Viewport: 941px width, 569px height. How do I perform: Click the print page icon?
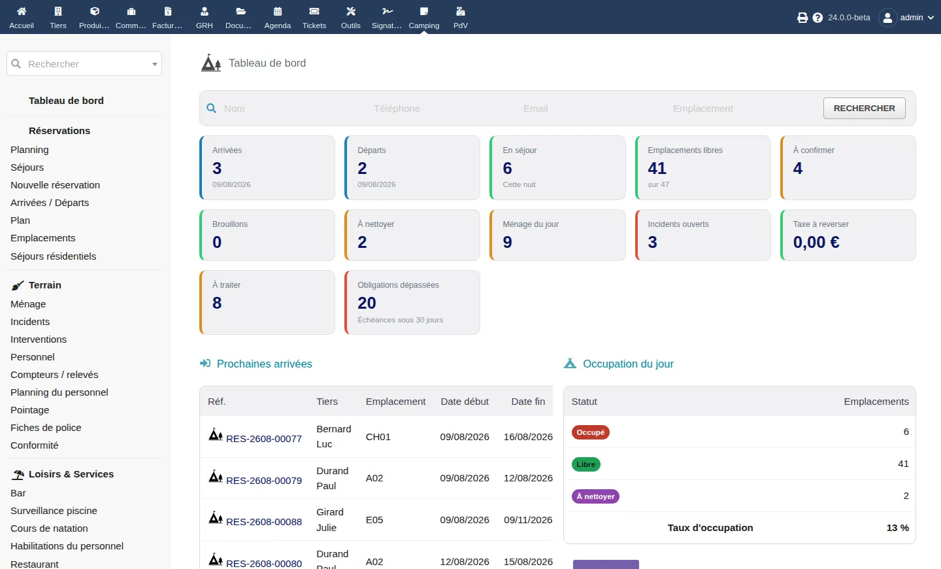pyautogui.click(x=802, y=18)
